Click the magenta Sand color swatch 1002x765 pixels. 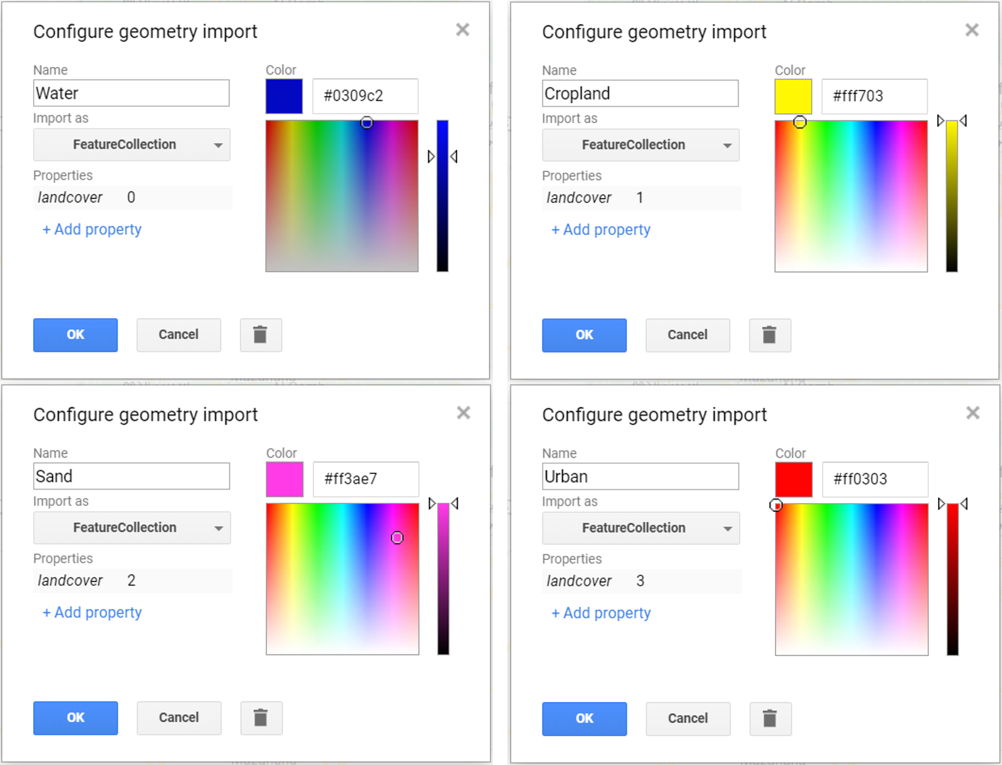coord(285,479)
